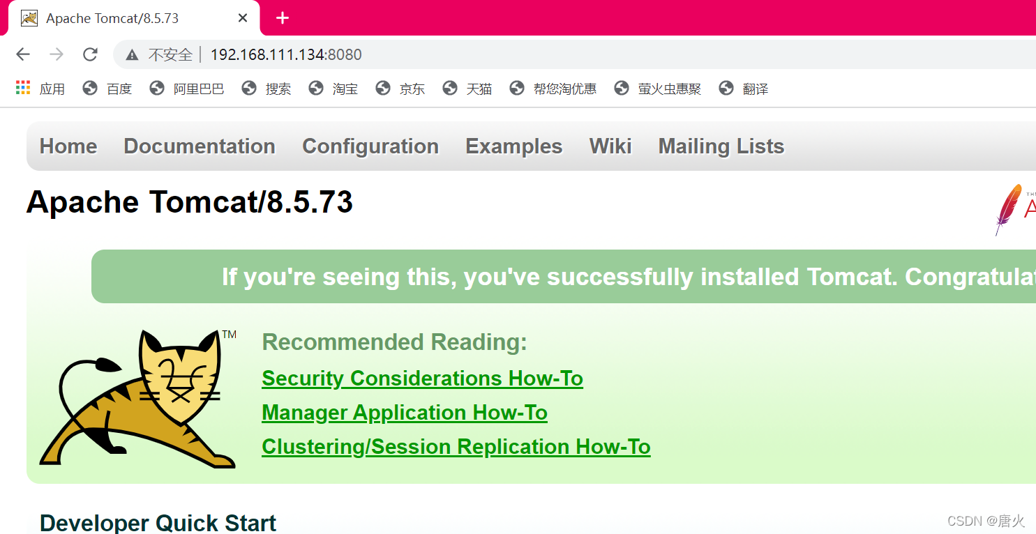
Task: Click the globe icon for 天猫 bookmark
Action: coord(450,88)
